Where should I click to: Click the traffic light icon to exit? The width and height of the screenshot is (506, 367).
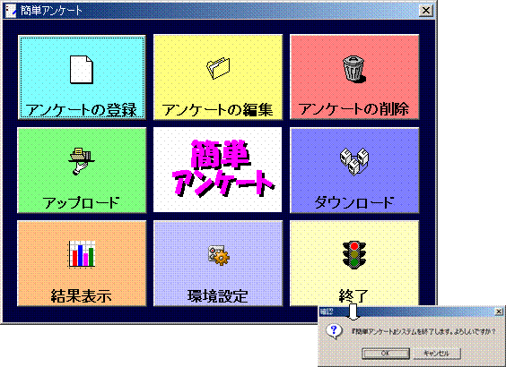click(x=354, y=254)
